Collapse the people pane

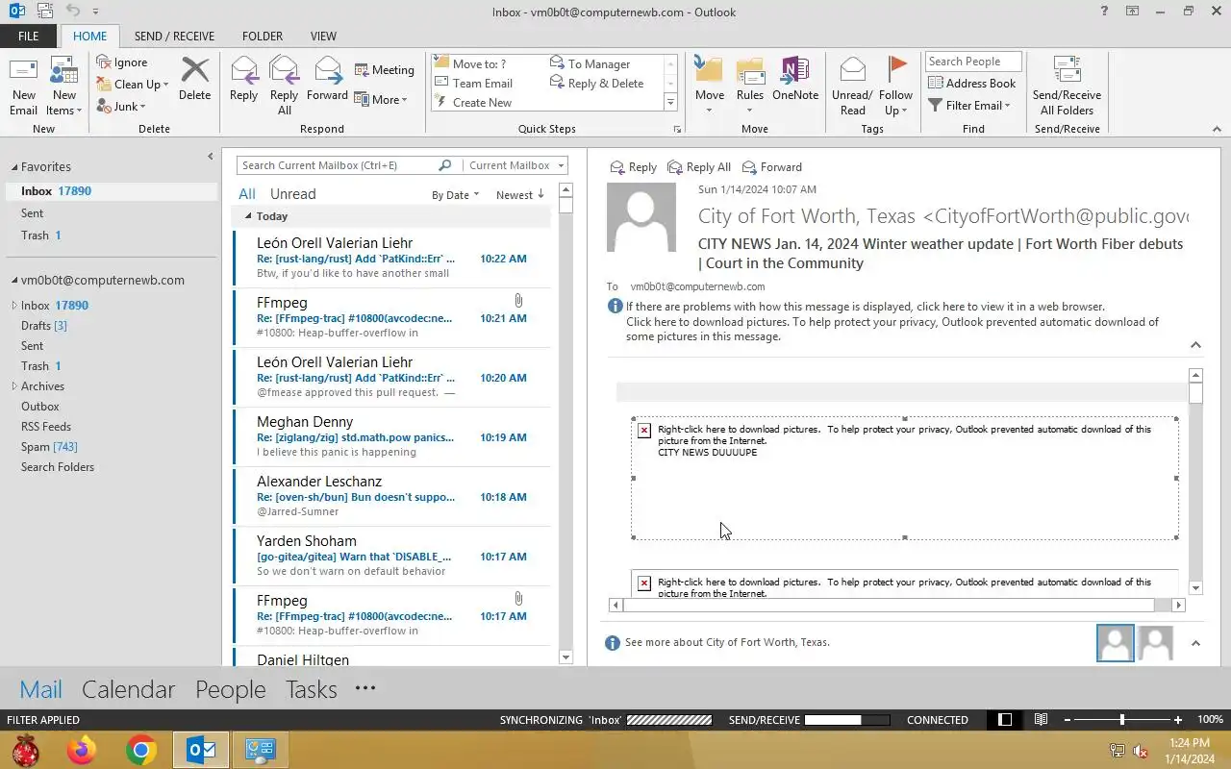pos(1195,643)
